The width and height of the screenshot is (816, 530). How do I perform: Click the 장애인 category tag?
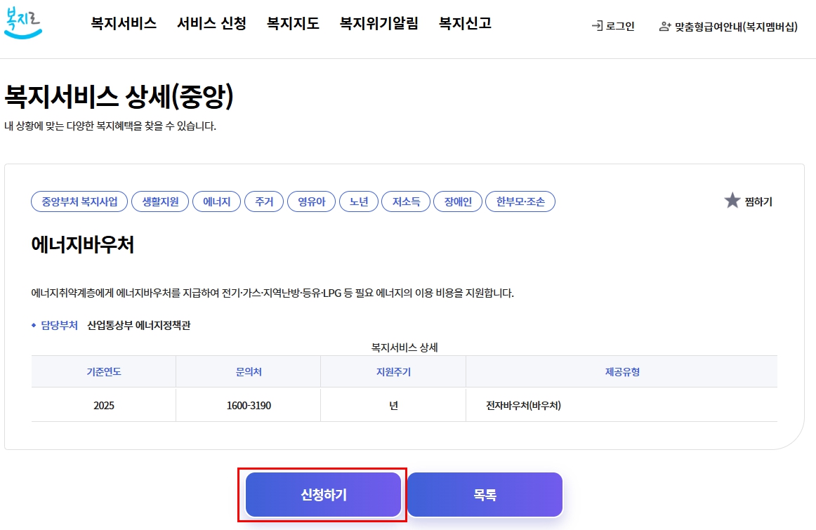pos(457,201)
